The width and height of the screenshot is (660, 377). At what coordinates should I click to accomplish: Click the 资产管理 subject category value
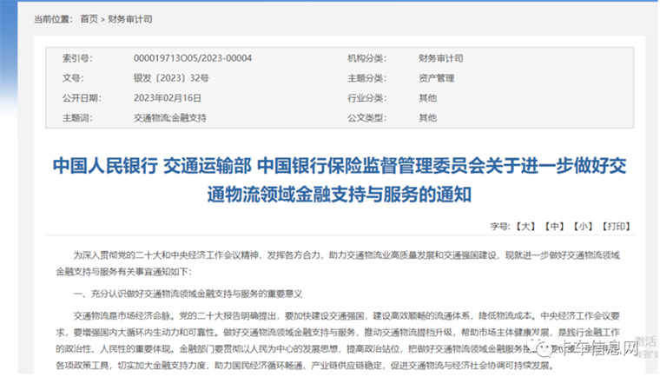435,78
